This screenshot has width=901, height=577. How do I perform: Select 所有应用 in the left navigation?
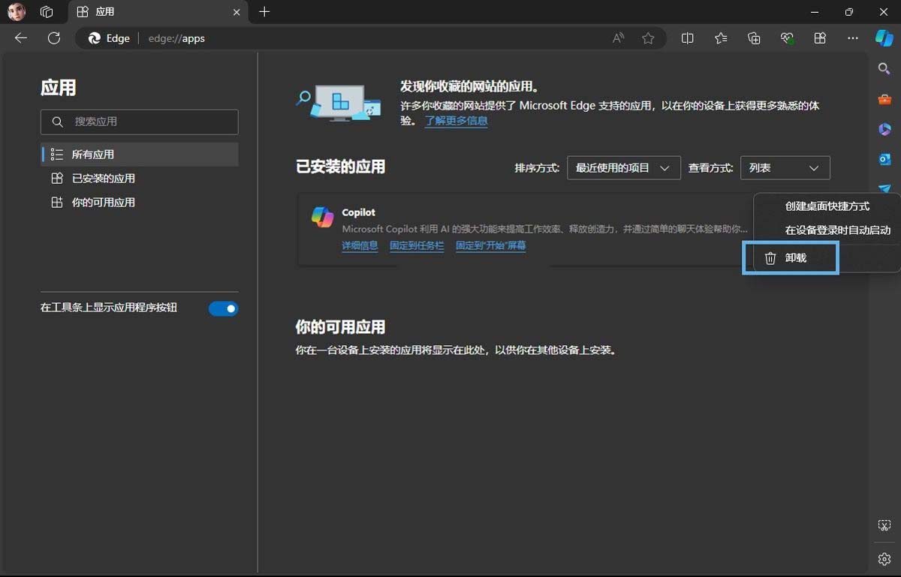(x=140, y=155)
